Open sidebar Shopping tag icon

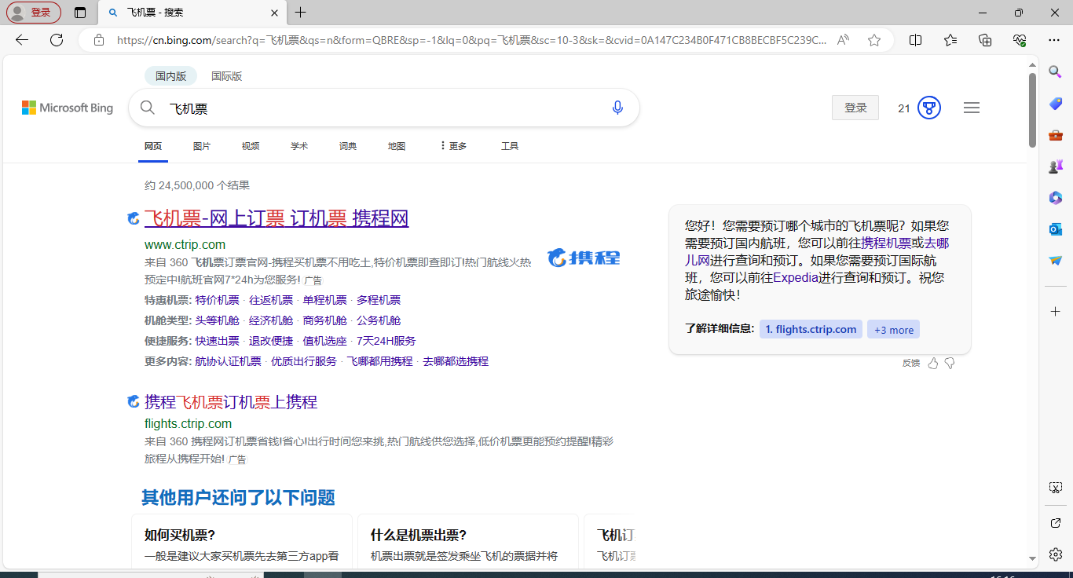[x=1056, y=104]
